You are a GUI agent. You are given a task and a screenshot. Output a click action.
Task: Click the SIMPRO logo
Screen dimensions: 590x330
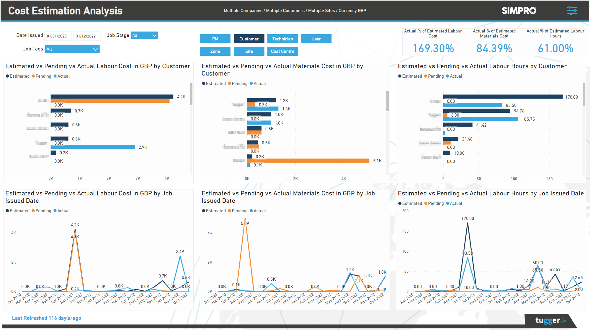519,11
